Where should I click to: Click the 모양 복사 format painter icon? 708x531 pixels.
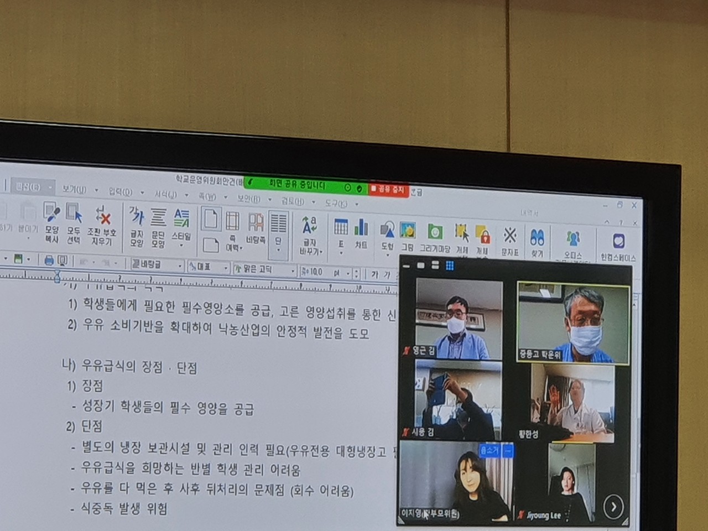pyautogui.click(x=51, y=224)
